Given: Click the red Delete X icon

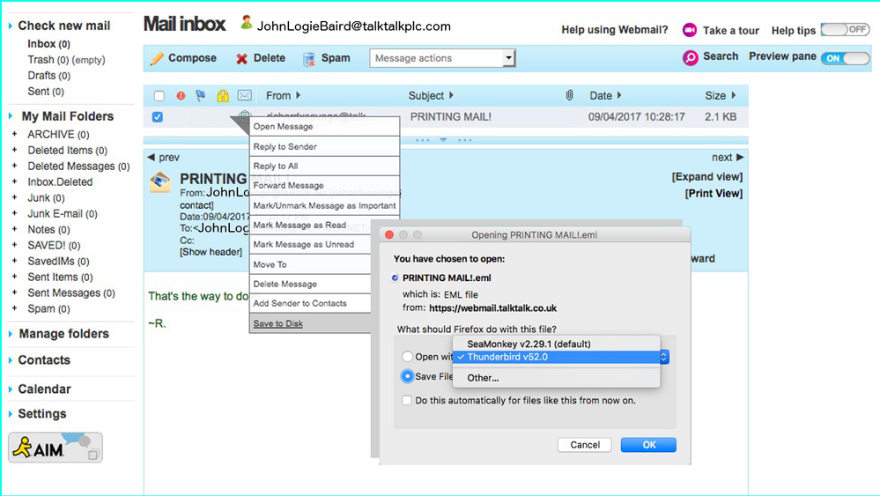Looking at the screenshot, I should coord(241,59).
